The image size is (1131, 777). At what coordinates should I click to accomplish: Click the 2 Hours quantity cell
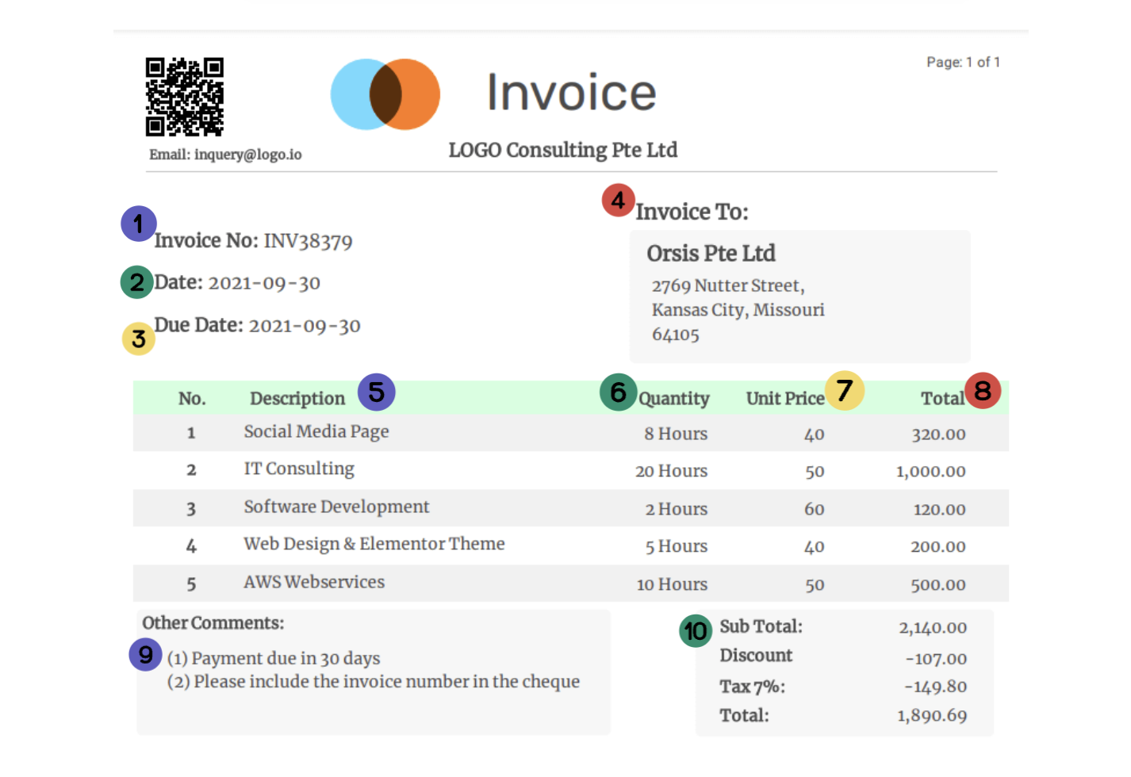pyautogui.click(x=676, y=509)
